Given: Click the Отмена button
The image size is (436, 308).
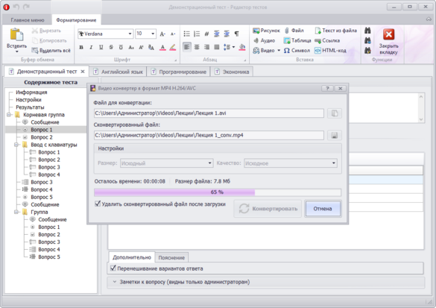Looking at the screenshot, I should 323,208.
